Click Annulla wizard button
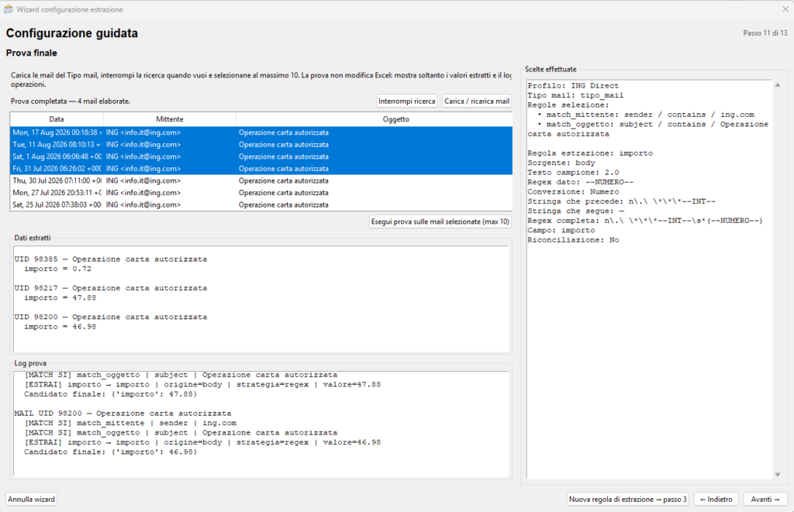Viewport: 794px width, 512px height. pos(31,500)
